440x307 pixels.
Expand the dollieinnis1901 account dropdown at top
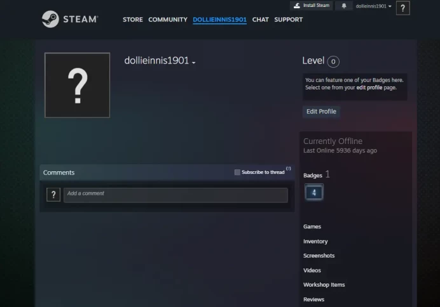373,6
